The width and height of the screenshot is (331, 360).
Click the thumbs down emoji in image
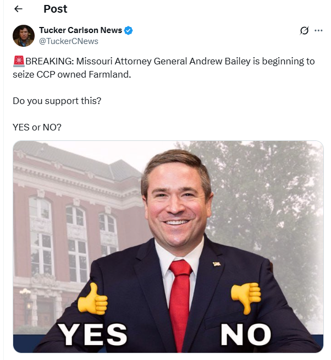point(246,298)
